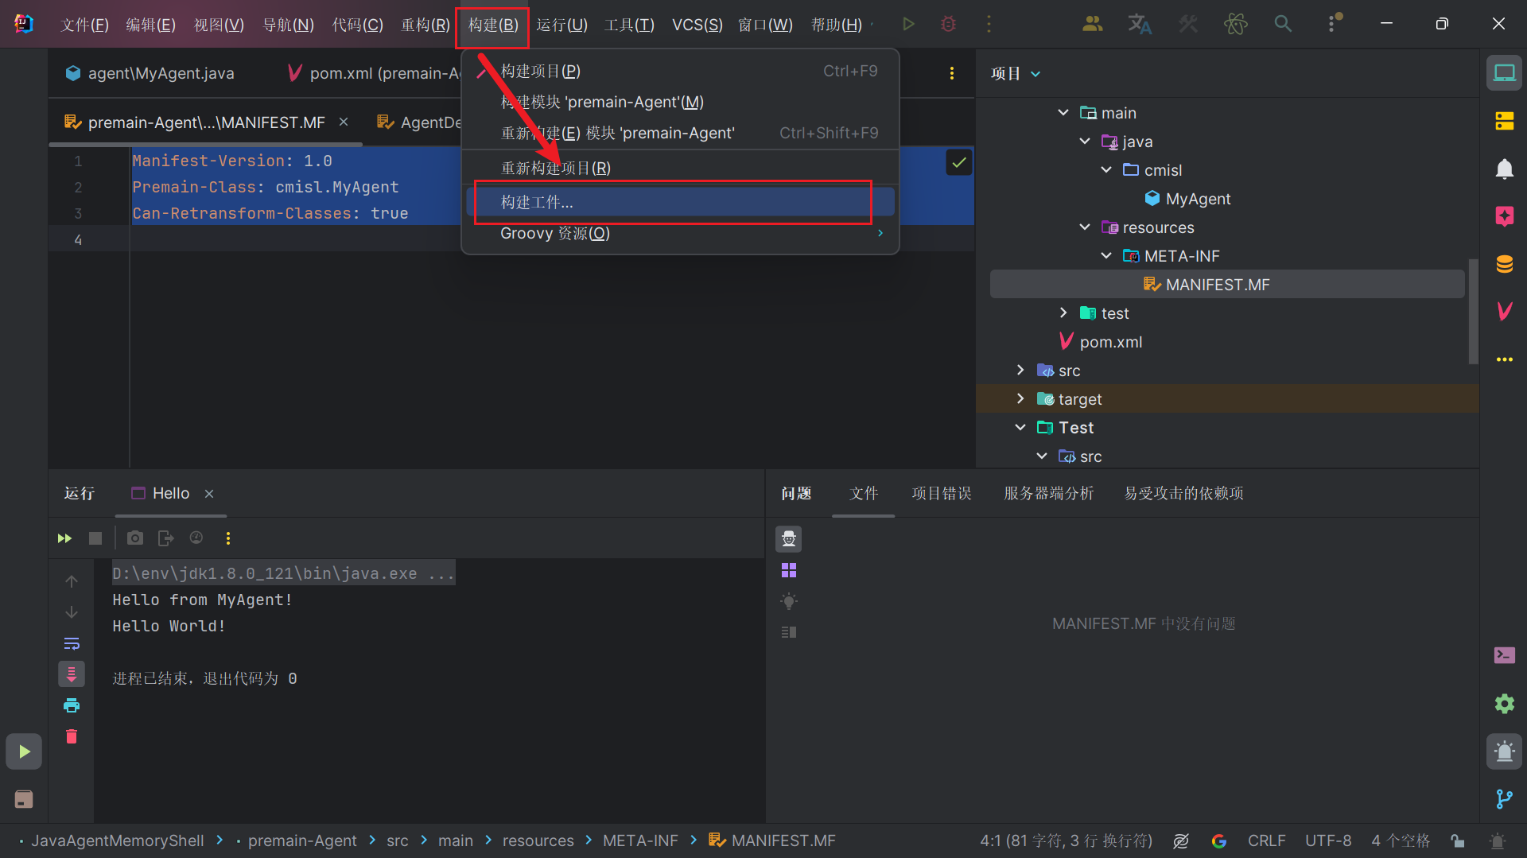Click 4 个空格 indent setting
Image resolution: width=1527 pixels, height=858 pixels.
(1401, 841)
